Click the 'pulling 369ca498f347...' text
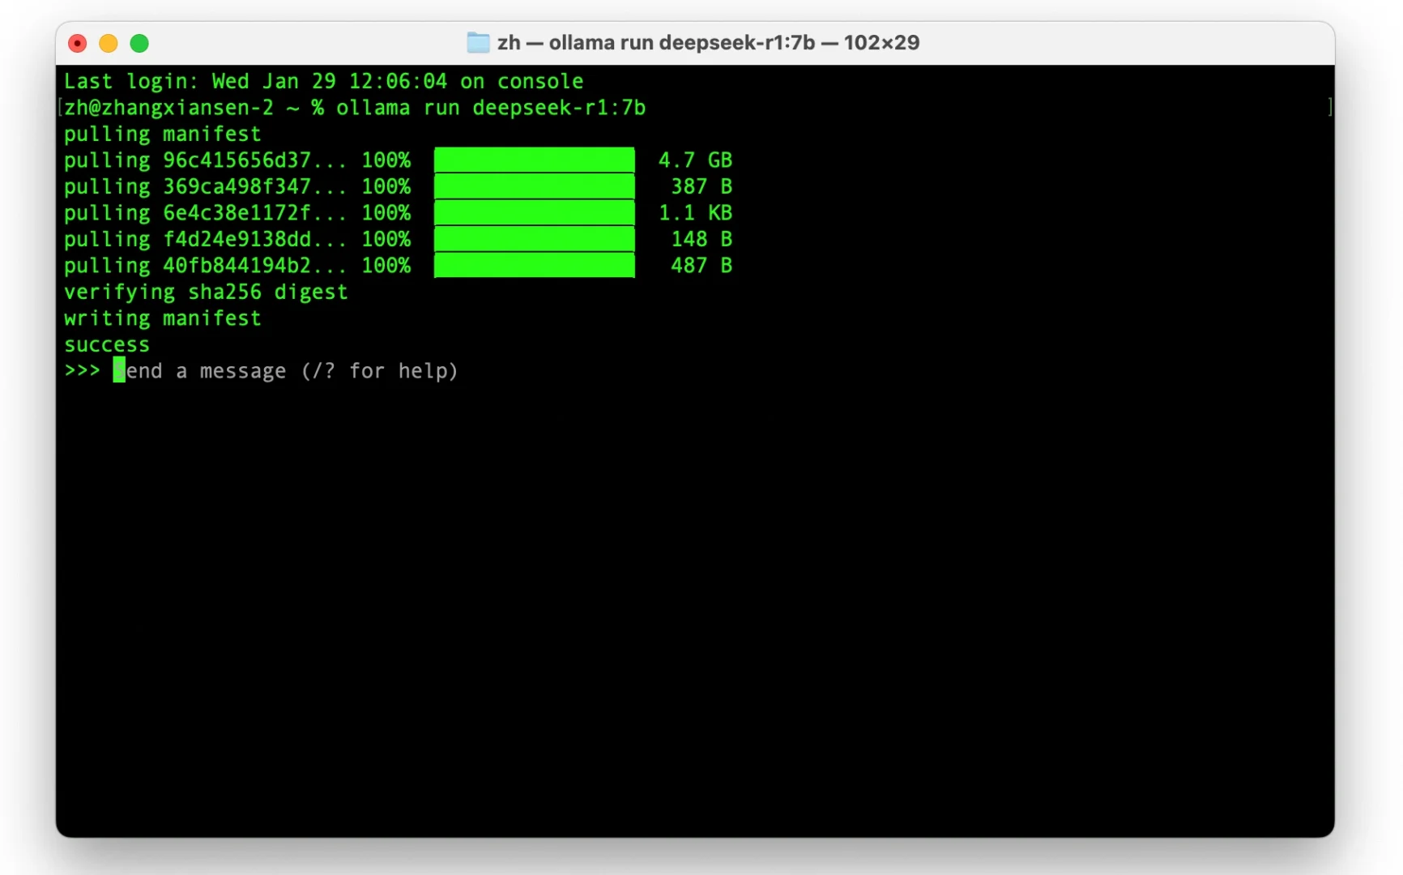Screen dimensions: 1403x875 tap(206, 186)
